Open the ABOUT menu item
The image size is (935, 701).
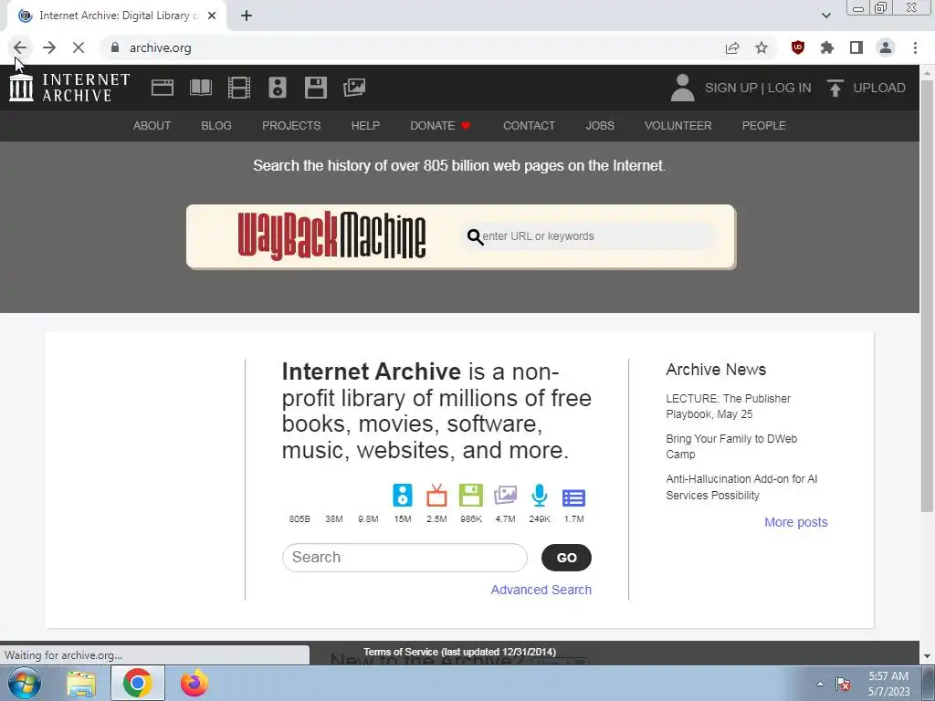point(152,126)
